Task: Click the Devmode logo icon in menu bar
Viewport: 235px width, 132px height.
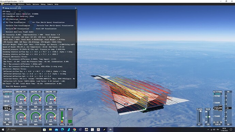Action: [x=2, y=4]
